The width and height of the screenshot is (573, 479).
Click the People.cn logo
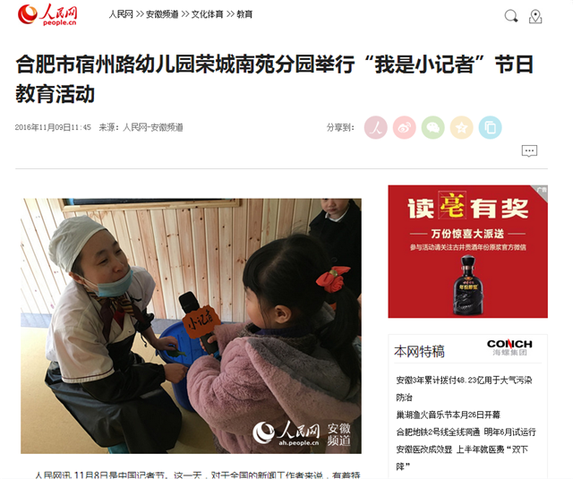[47, 14]
